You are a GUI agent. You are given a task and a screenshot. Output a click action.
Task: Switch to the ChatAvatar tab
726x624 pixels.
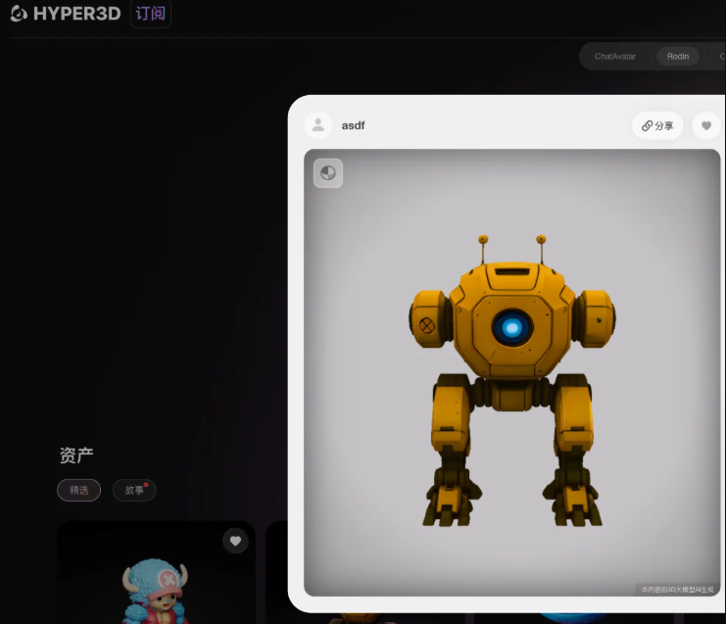(x=615, y=57)
